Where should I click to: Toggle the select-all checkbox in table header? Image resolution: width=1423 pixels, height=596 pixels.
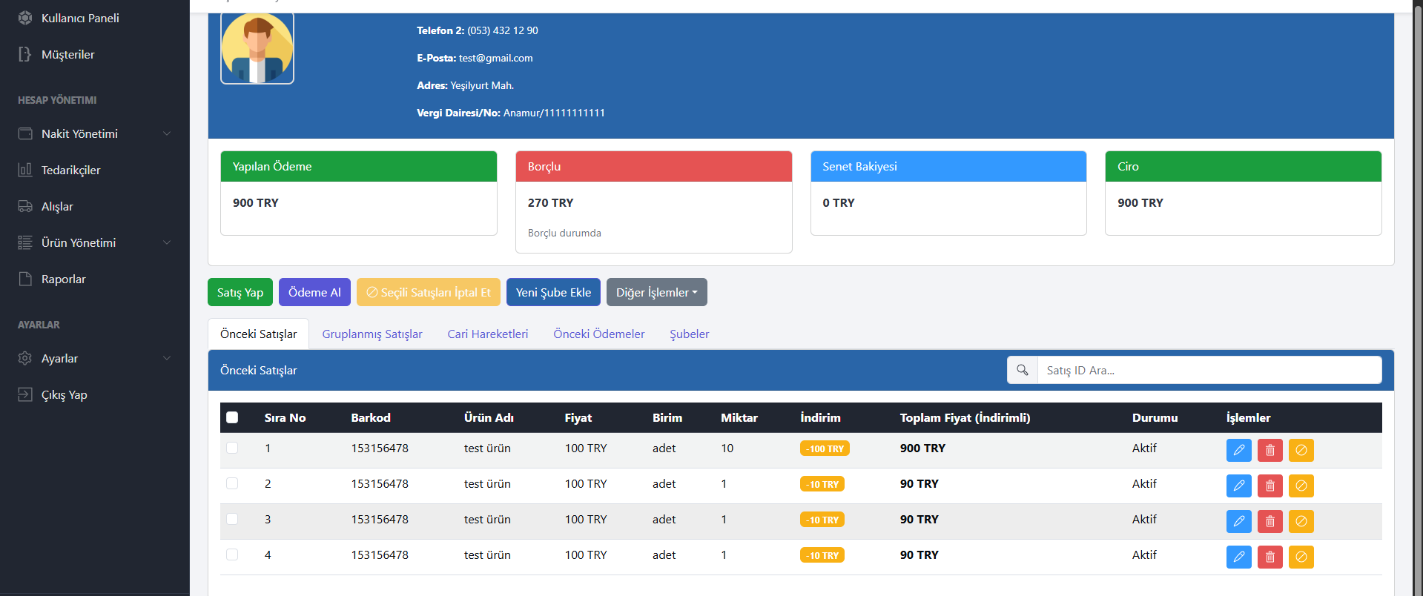coord(232,417)
